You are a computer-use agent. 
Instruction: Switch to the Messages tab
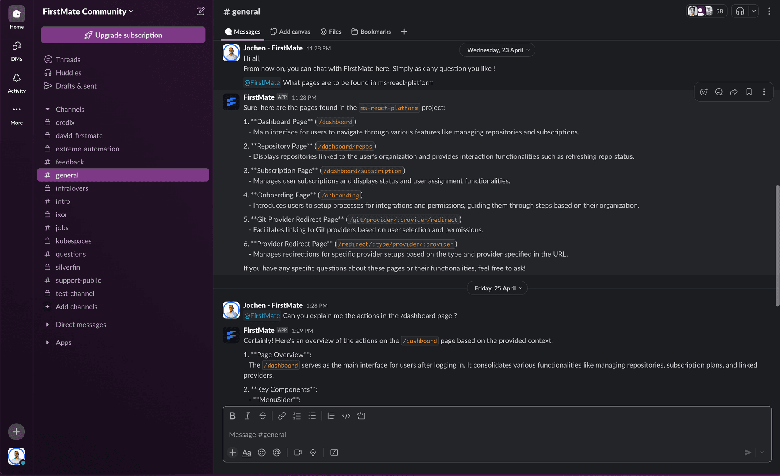point(243,32)
